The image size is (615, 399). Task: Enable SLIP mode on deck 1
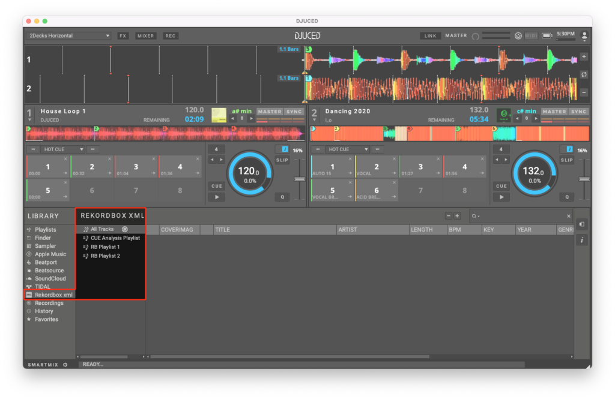282,160
